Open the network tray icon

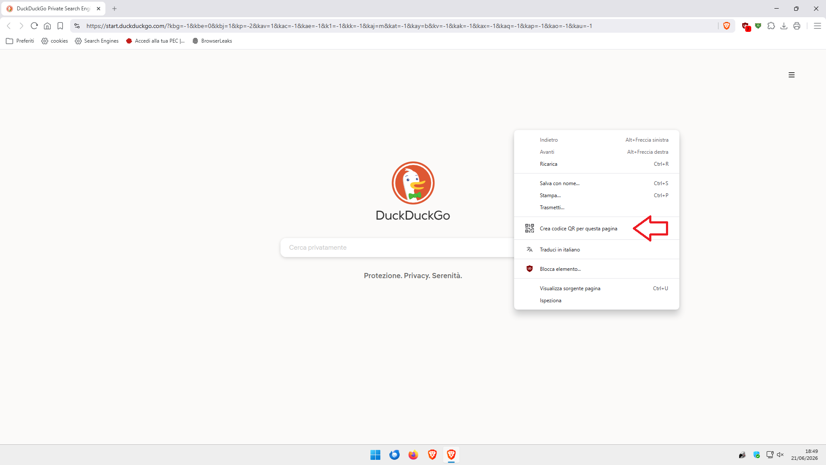[x=770, y=455]
